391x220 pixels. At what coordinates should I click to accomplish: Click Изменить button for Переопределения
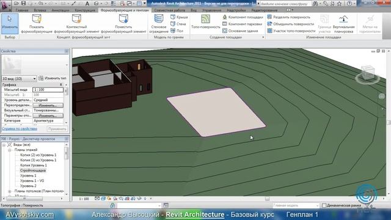(48, 105)
